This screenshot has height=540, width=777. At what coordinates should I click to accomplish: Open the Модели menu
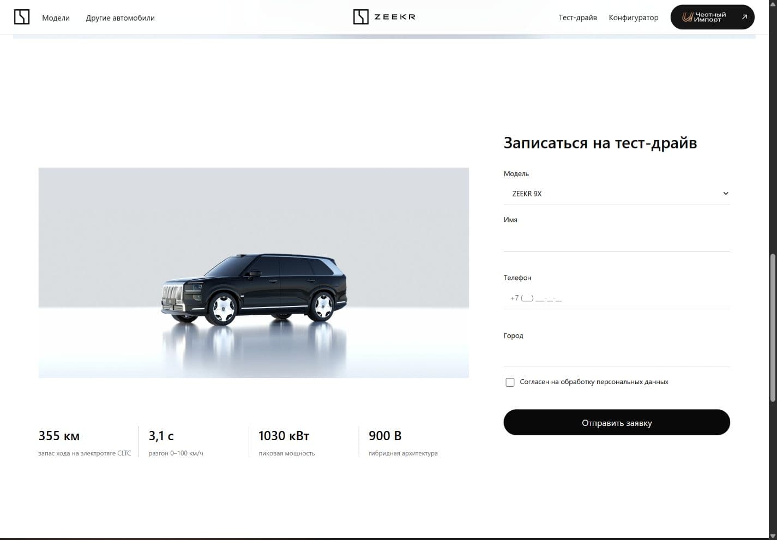click(56, 18)
